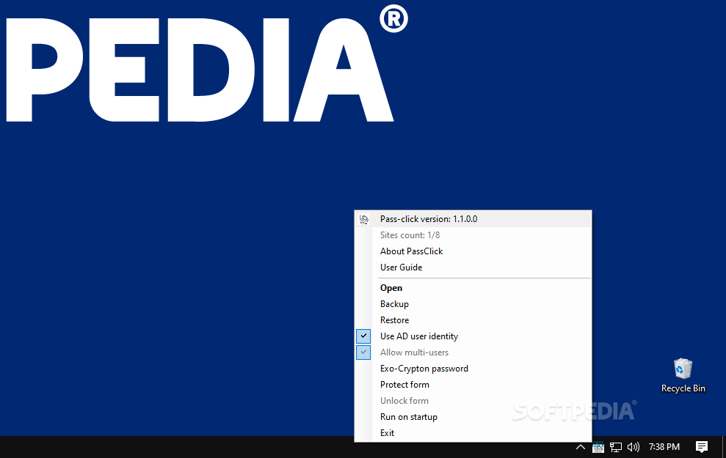The image size is (726, 458).
Task: Click Sites count: 1/8 entry
Action: pyautogui.click(x=473, y=235)
